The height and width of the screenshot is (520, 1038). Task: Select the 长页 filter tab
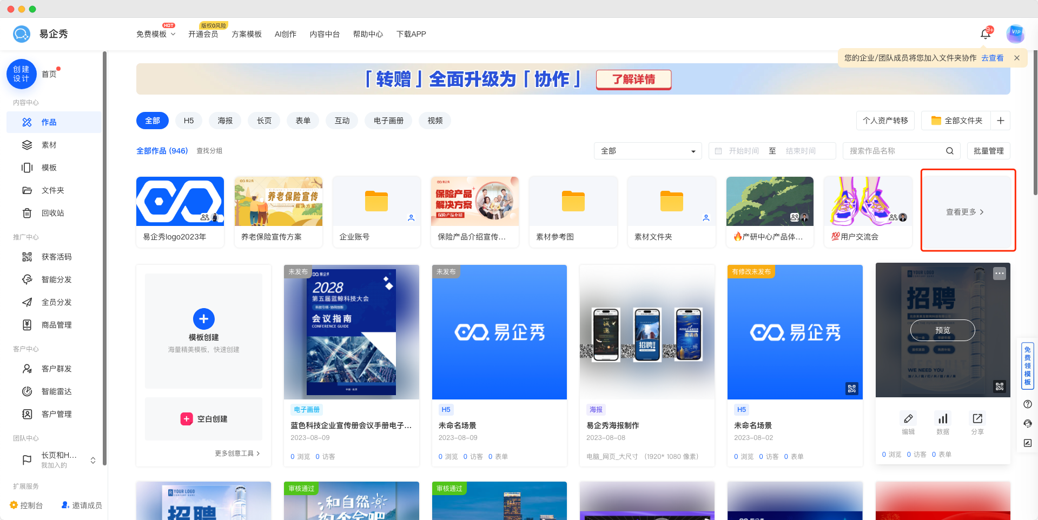point(264,121)
